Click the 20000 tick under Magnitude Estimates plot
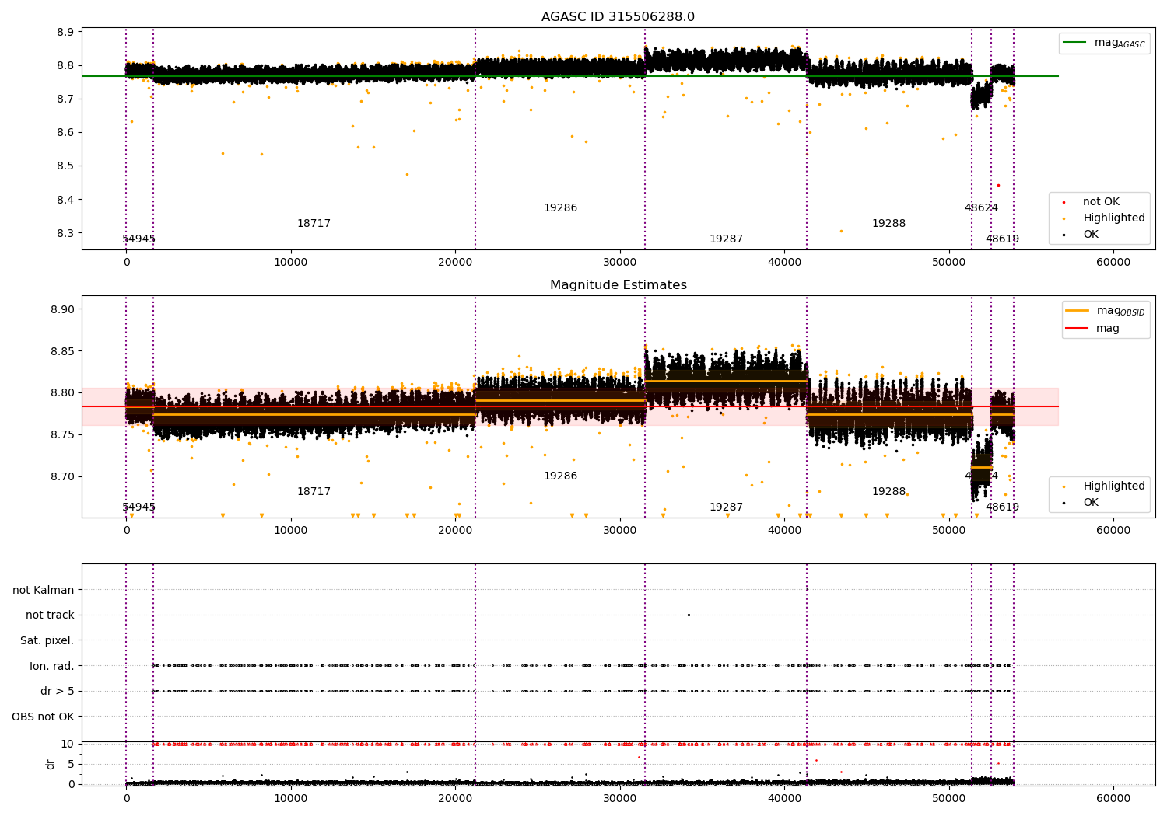 [455, 530]
